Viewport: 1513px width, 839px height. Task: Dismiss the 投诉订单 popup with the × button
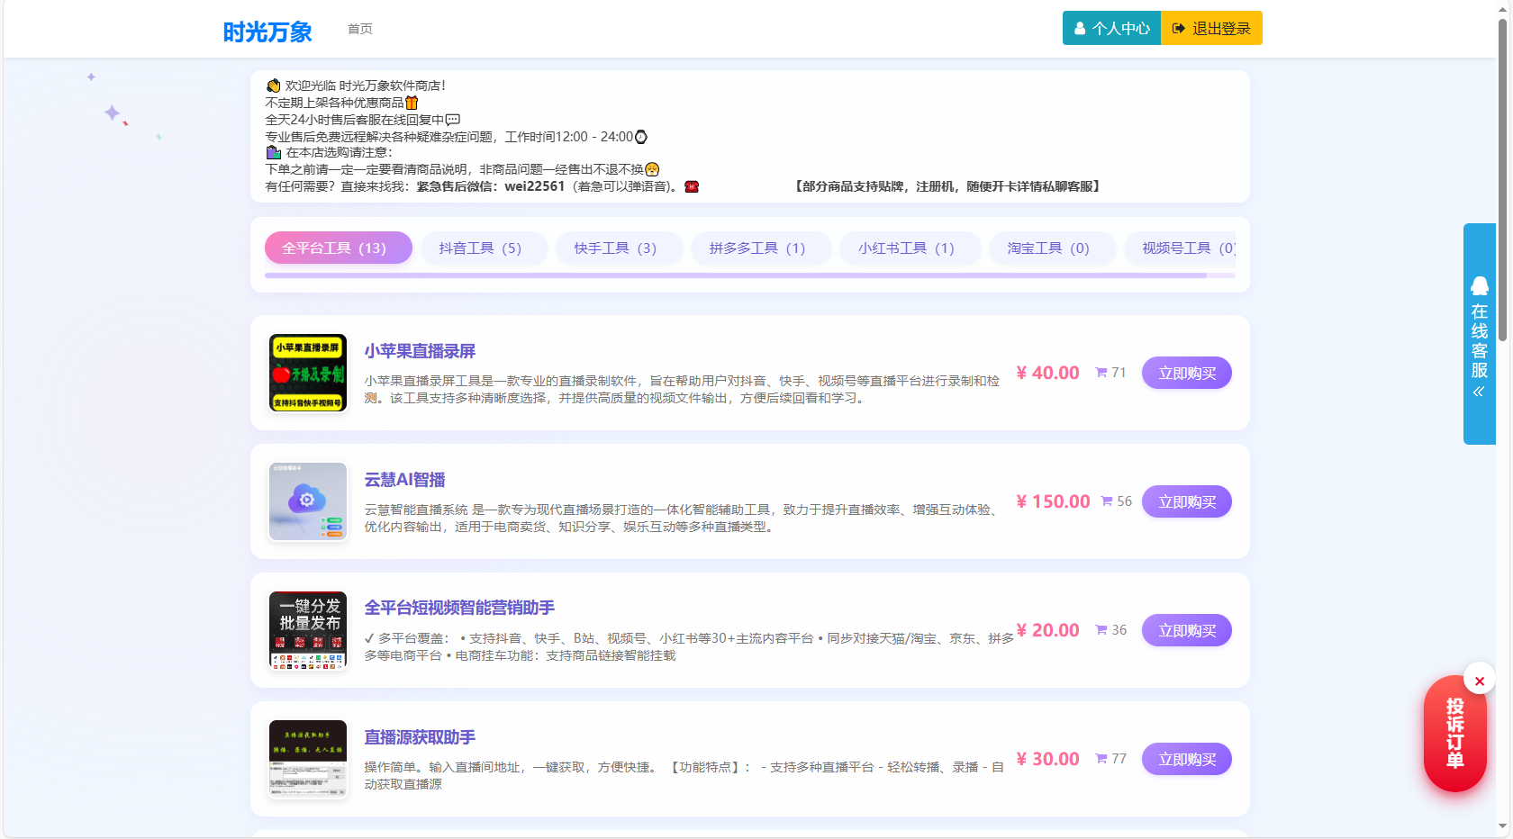pos(1480,680)
